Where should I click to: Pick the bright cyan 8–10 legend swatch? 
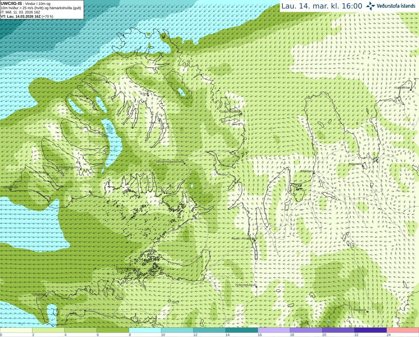tap(145, 330)
